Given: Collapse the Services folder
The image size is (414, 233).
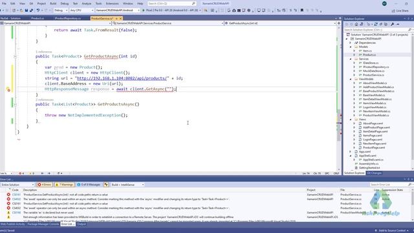Looking at the screenshot, I should (351, 59).
